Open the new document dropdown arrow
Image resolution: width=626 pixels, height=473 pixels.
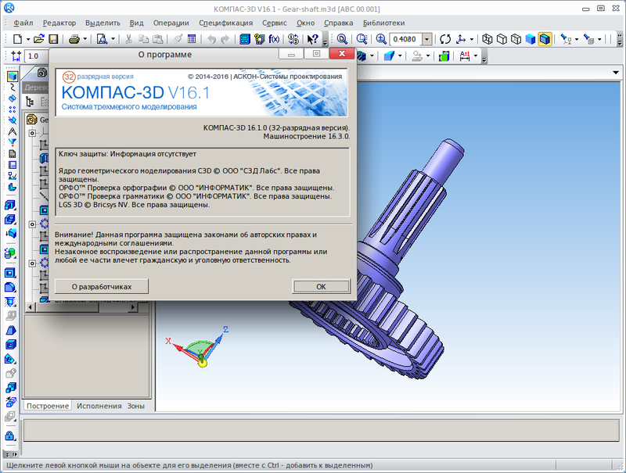(28, 39)
